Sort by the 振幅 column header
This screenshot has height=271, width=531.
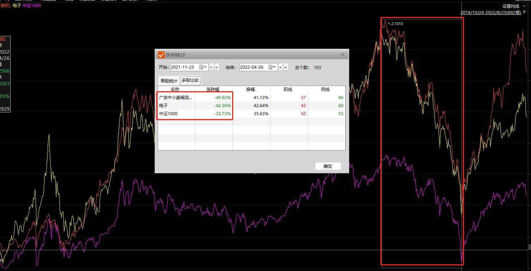[x=251, y=89]
